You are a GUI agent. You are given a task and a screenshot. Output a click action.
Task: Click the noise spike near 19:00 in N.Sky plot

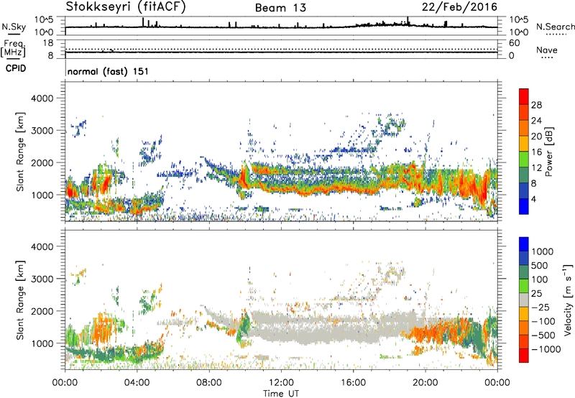pos(408,21)
